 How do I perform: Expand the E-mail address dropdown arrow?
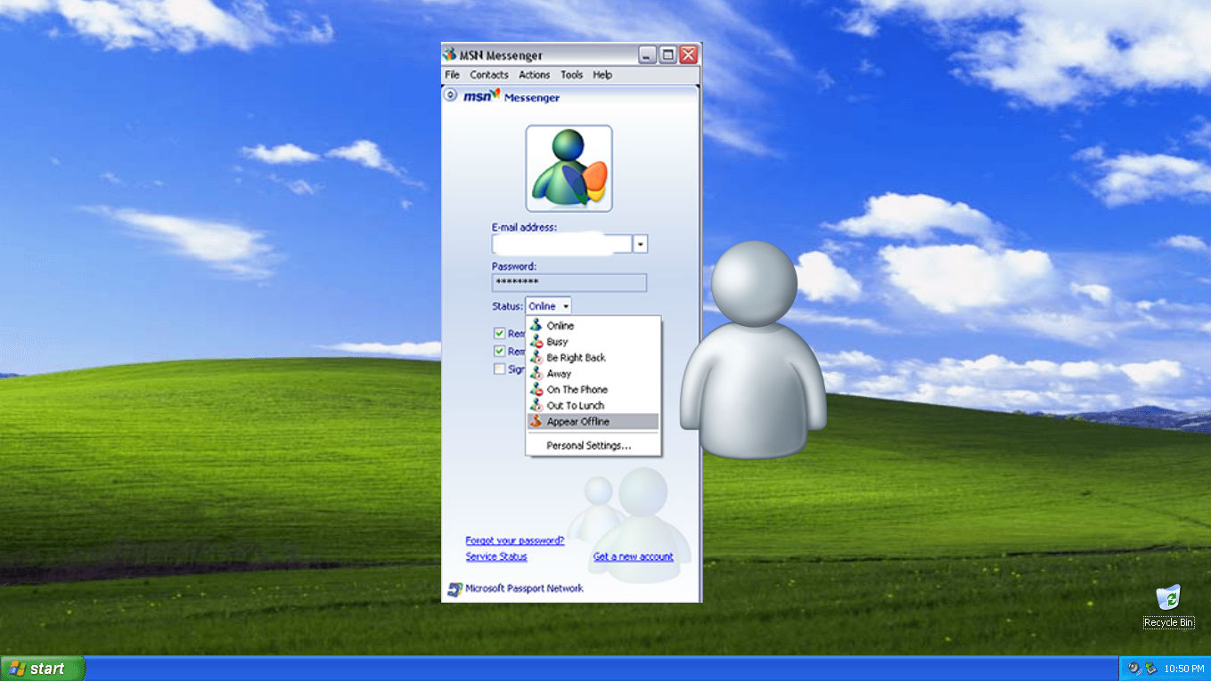[x=641, y=244]
